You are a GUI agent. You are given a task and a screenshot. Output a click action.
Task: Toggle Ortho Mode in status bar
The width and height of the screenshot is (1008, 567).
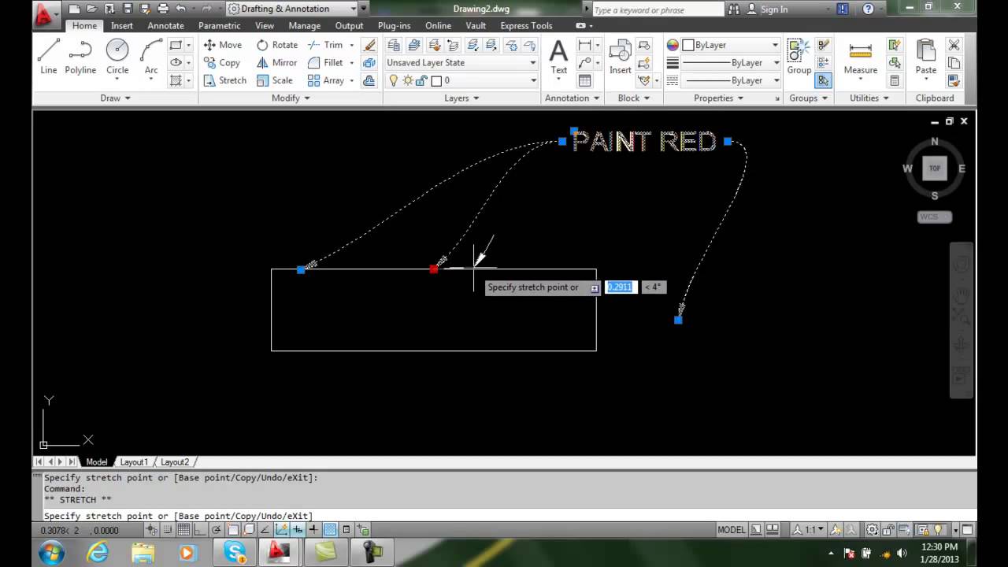(199, 530)
